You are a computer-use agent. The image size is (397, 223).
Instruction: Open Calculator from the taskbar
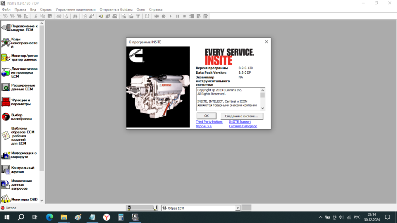121,217
